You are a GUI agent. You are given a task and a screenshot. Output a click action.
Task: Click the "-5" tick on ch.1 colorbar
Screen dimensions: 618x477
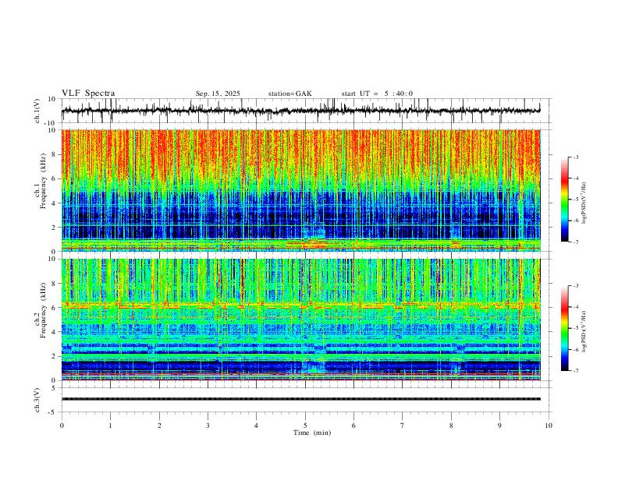click(575, 200)
